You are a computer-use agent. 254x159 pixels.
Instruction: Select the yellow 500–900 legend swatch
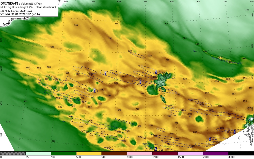click(89, 153)
